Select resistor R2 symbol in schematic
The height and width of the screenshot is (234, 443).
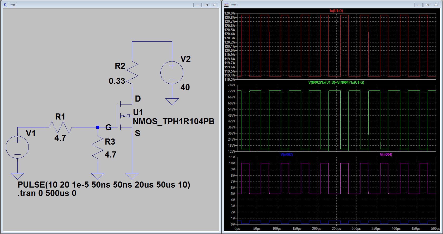click(132, 73)
